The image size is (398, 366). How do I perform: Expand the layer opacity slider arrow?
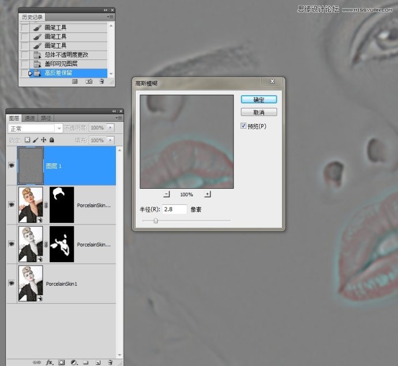[x=110, y=128]
